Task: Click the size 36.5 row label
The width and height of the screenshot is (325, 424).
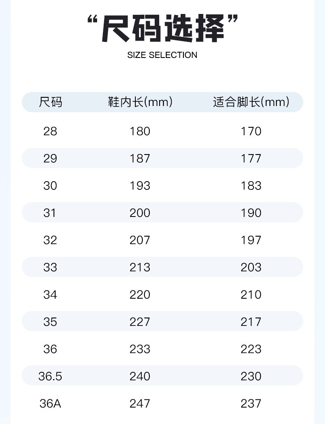Action: tap(50, 376)
